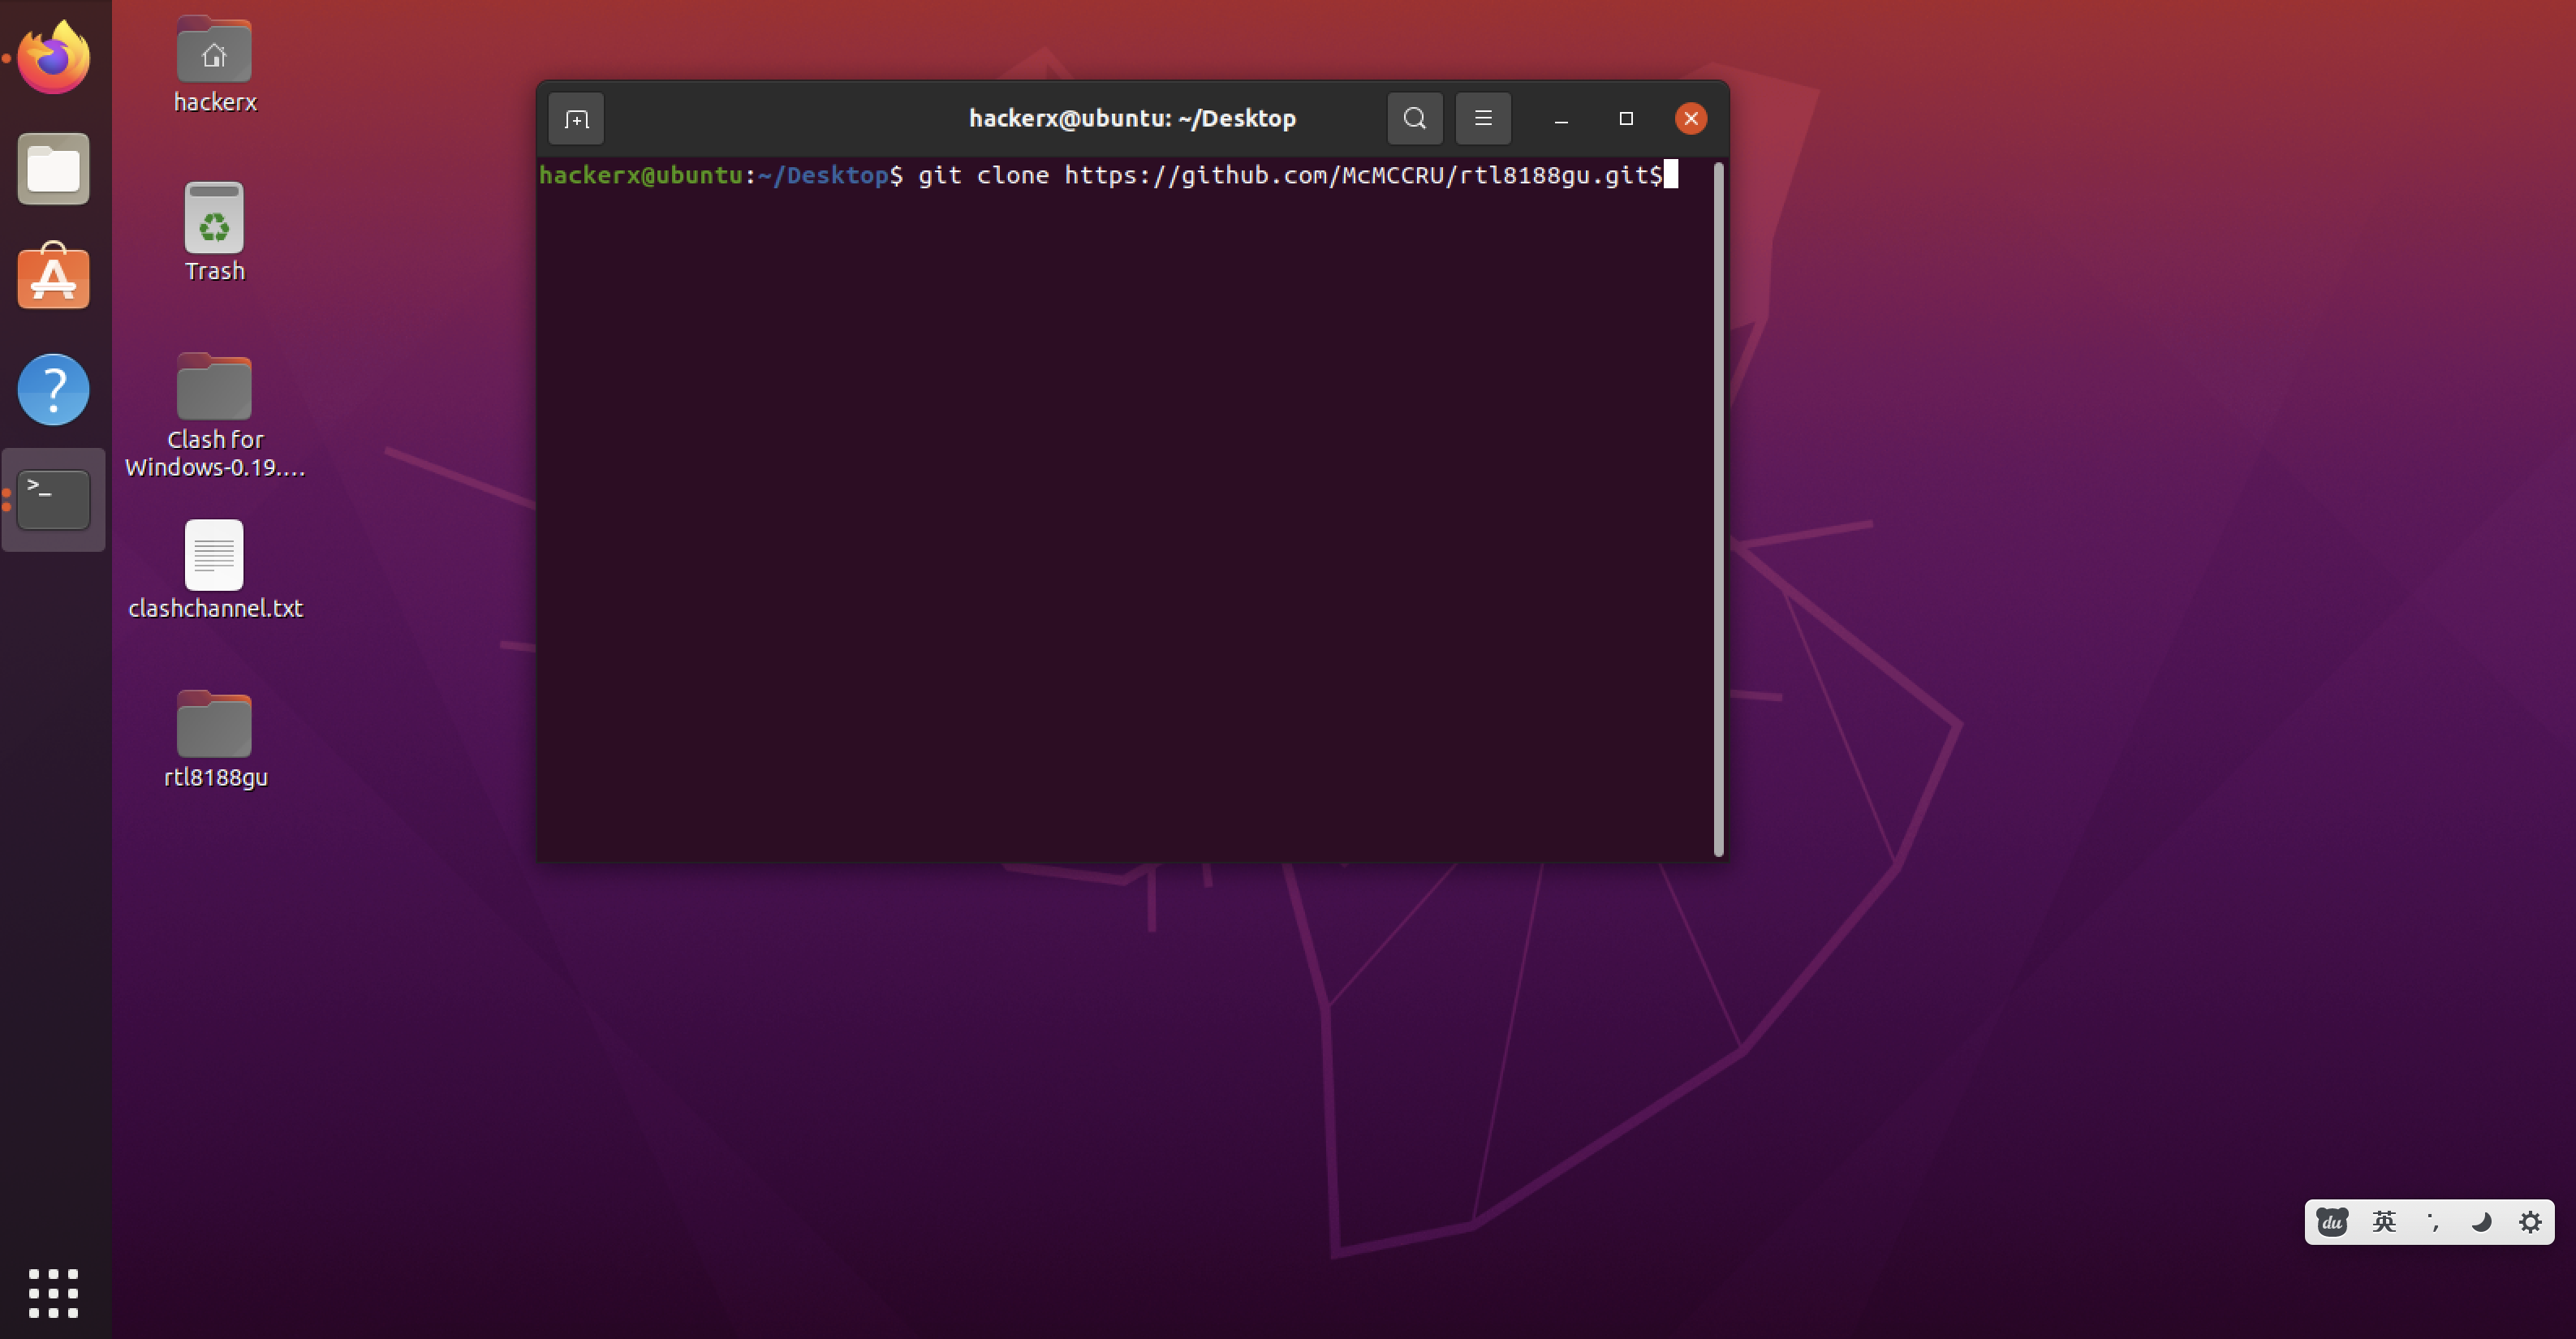The width and height of the screenshot is (2576, 1339).
Task: Open the Files application from the dock
Action: [52, 168]
